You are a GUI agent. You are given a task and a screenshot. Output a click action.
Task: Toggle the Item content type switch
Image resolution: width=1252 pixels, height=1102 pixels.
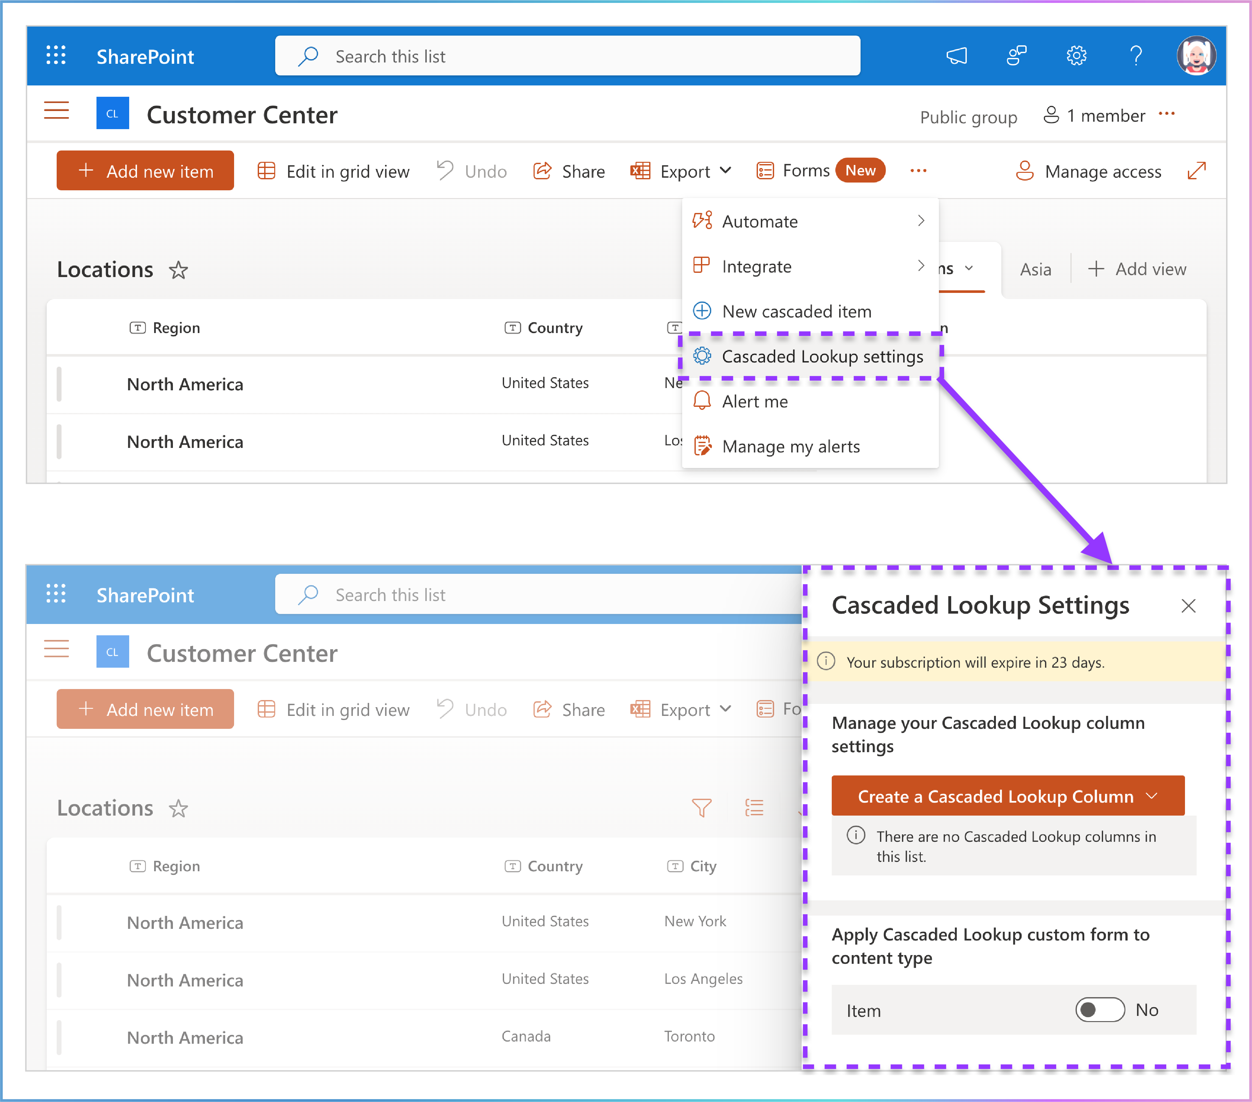pos(1100,1009)
